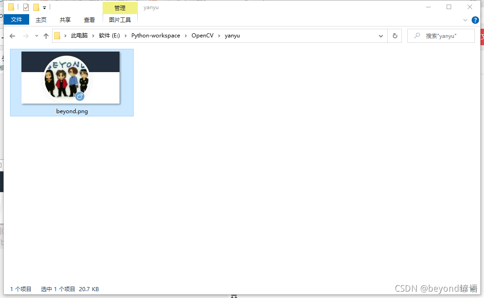Open the 文件 menu tab
This screenshot has height=298, width=484.
[x=16, y=20]
